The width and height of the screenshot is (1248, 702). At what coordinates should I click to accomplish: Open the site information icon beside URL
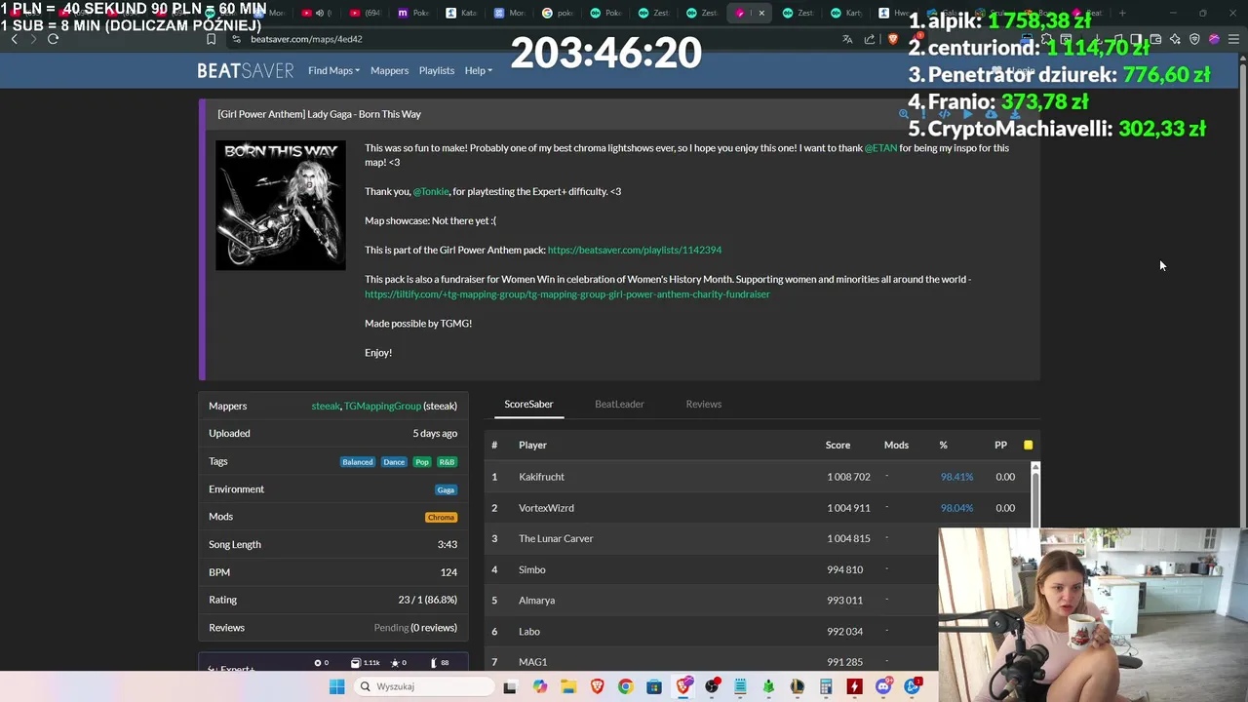pos(236,39)
